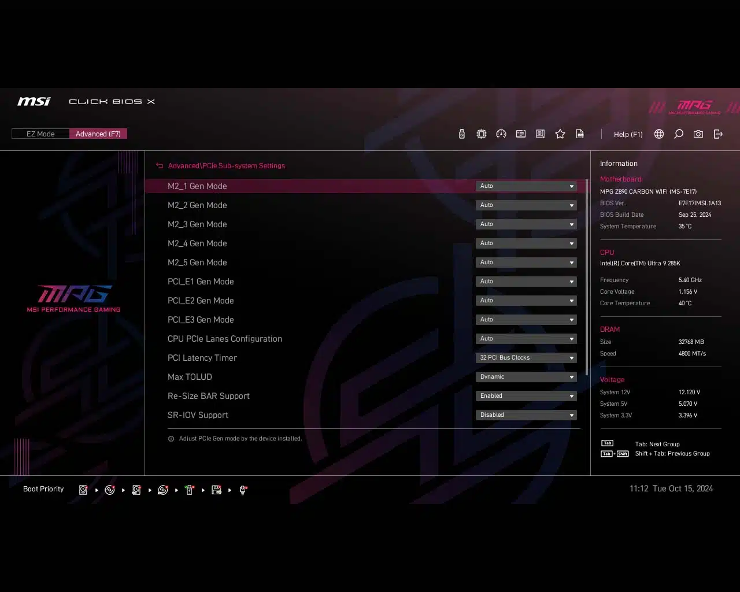Open PCI_E2 Gen Mode dropdown
The height and width of the screenshot is (592, 740).
coord(526,301)
